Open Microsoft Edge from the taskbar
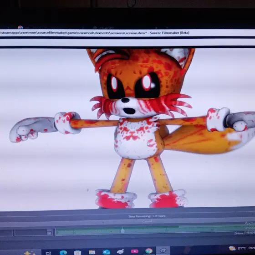Image resolution: width=255 pixels, height=255 pixels. click(63, 252)
